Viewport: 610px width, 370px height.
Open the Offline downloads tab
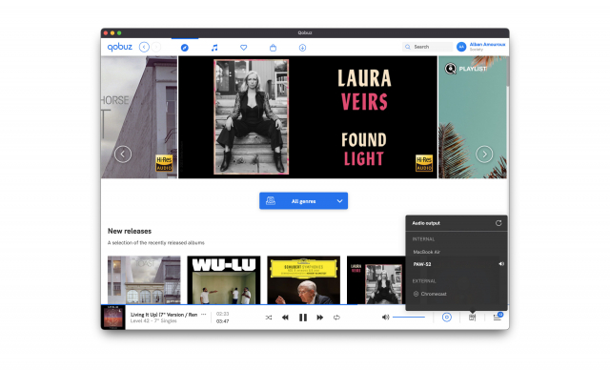pos(302,48)
